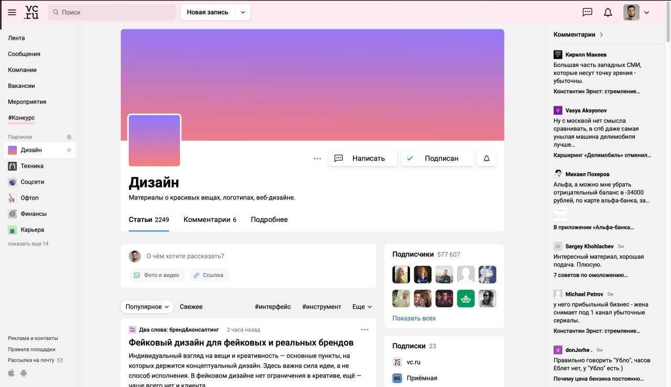Toggle the Подписан subscription button
671x387 pixels.
437,158
